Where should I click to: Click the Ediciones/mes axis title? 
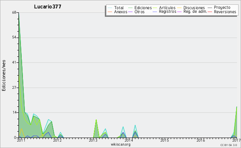[4, 75]
